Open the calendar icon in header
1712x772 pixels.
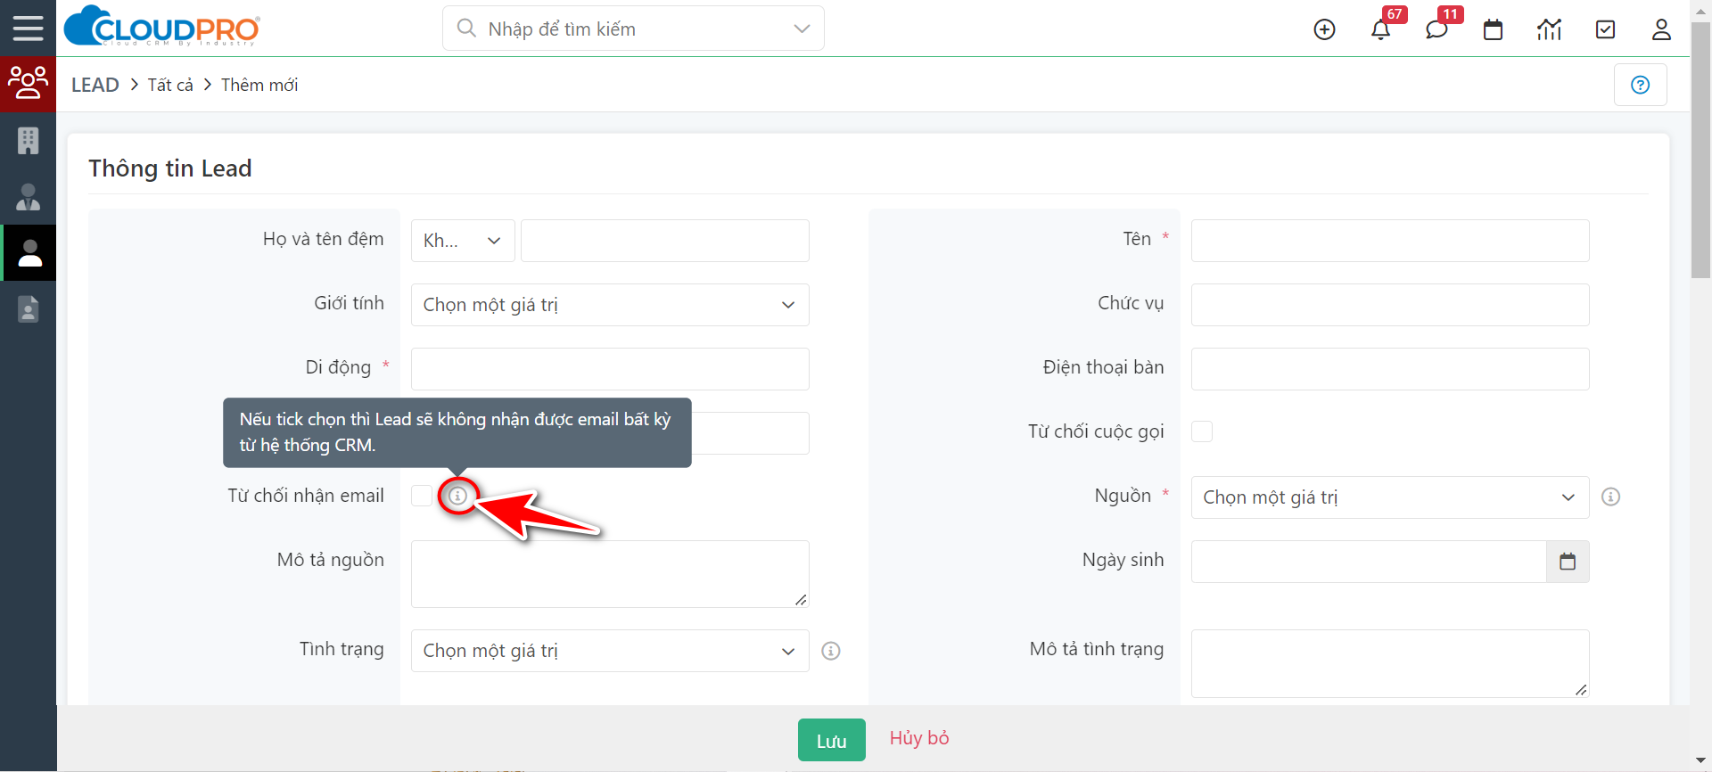point(1493,29)
